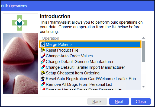
Task: Click the green cross PharmAssist logo
Action: (x=20, y=23)
